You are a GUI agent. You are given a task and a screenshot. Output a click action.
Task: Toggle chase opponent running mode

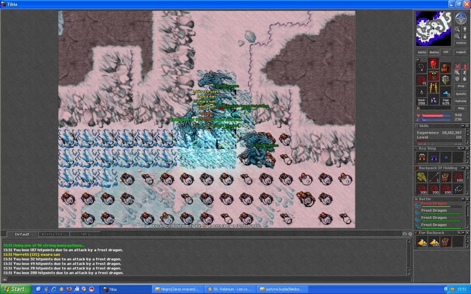coord(465,73)
